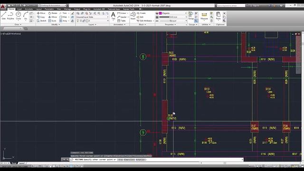Open the Annotate ribbon tab
Screen dimensions: 304x171
point(28,9)
